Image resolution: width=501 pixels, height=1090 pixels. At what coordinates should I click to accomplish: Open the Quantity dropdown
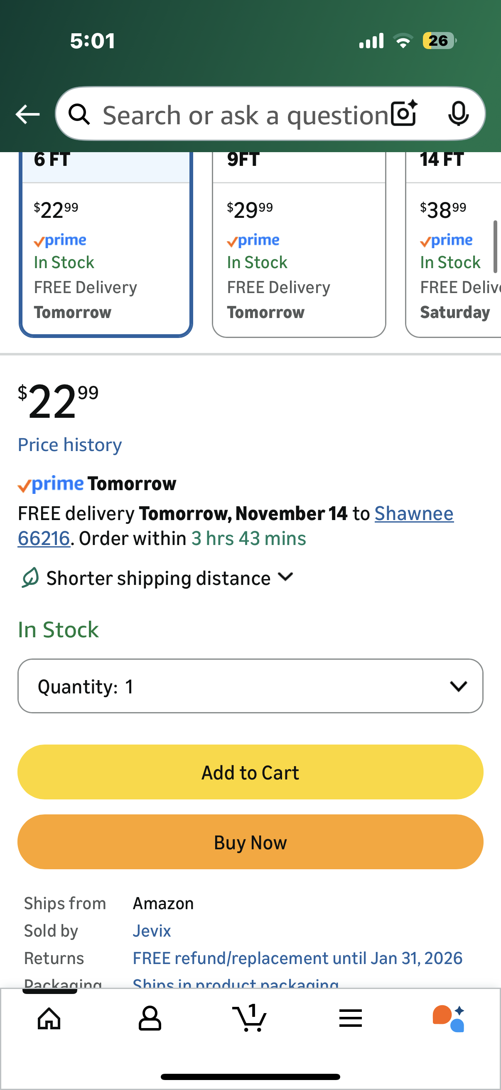click(250, 686)
